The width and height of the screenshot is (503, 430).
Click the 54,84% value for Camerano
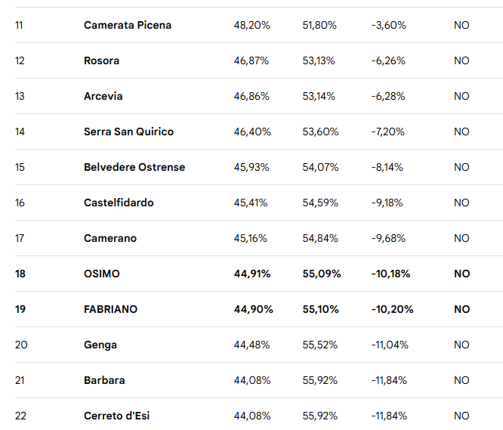pyautogui.click(x=319, y=238)
